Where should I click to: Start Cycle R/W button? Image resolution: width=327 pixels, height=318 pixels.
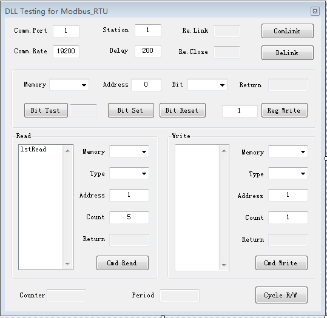pos(281,295)
